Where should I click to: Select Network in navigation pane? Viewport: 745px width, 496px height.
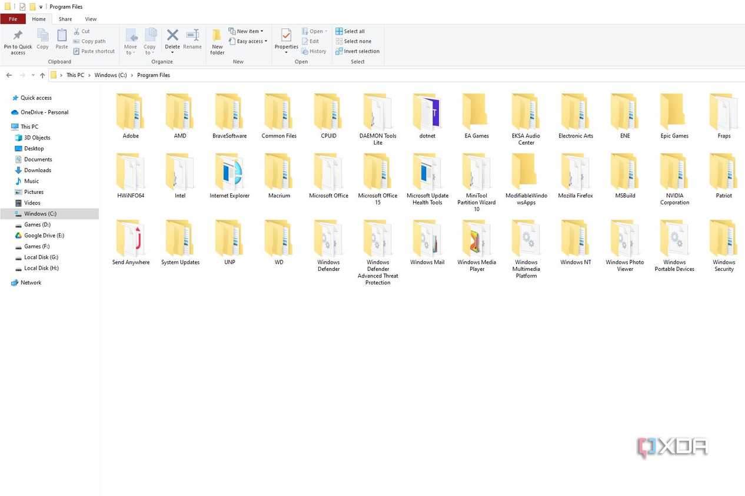point(31,283)
